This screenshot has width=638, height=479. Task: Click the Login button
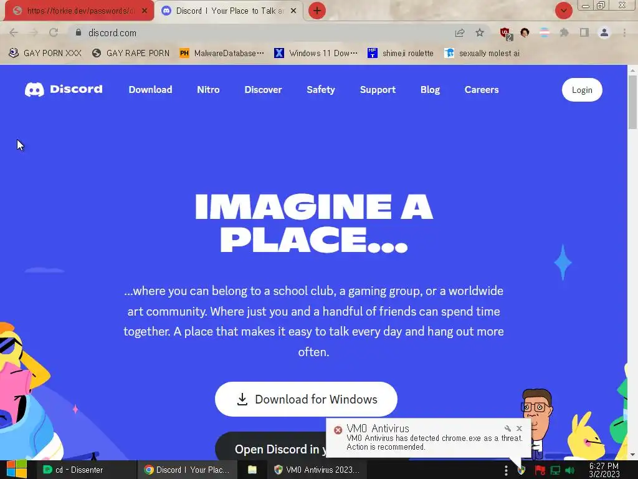tap(582, 90)
